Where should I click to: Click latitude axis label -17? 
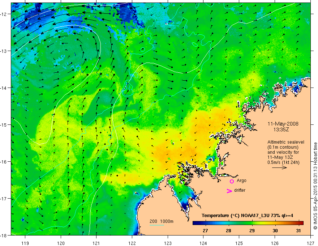coord(4,198)
